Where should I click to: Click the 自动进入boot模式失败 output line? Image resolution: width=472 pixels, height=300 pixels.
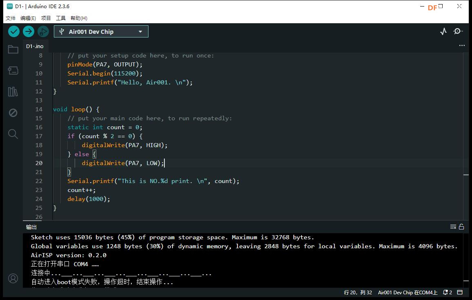(x=102, y=282)
